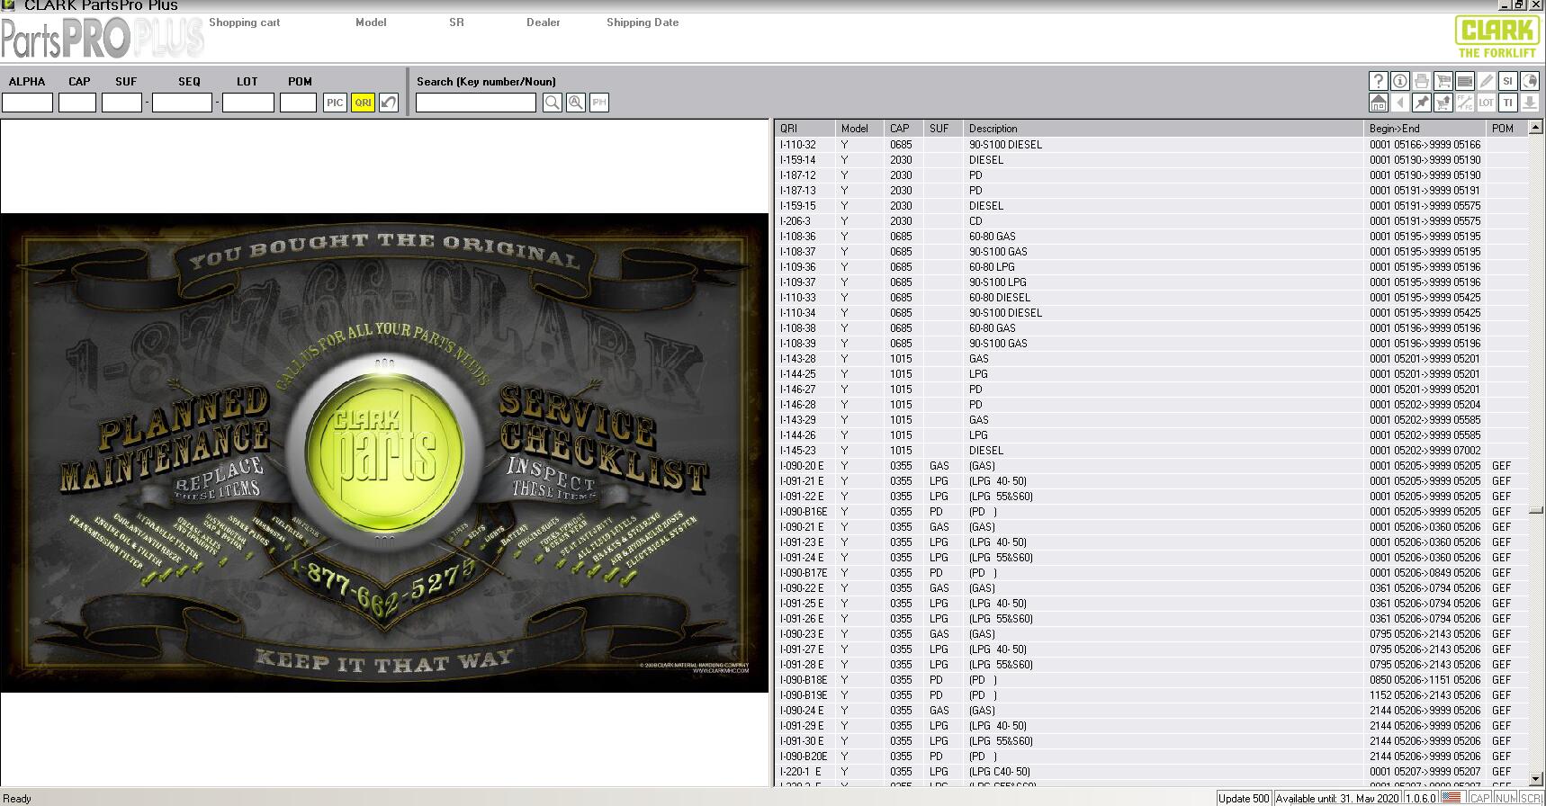Select row I-090-B20E (PD)
Viewport: 1546px width, 806px height.
[1152, 756]
